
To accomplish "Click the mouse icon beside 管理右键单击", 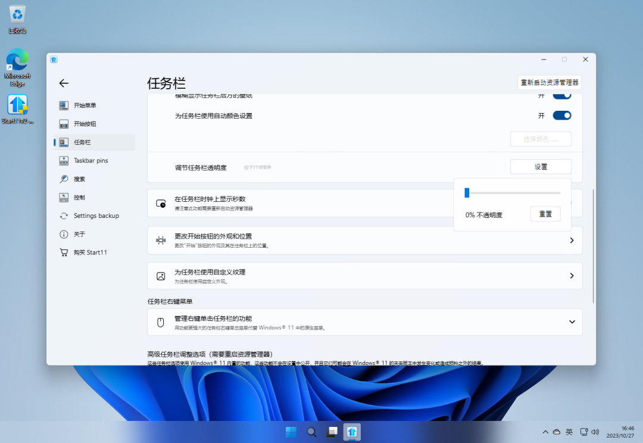I will click(x=161, y=322).
